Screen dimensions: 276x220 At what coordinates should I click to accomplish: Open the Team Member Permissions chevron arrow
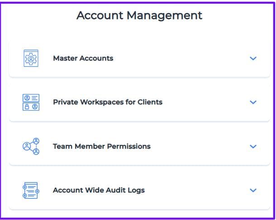coord(253,146)
